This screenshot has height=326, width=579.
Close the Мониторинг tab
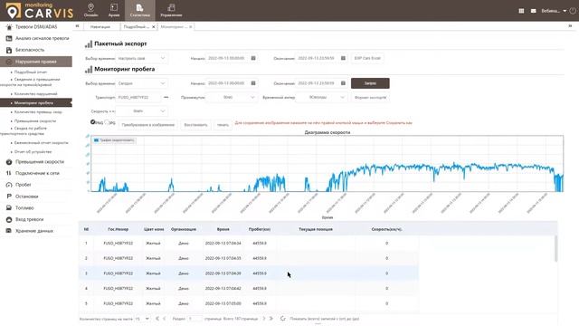[x=191, y=27]
